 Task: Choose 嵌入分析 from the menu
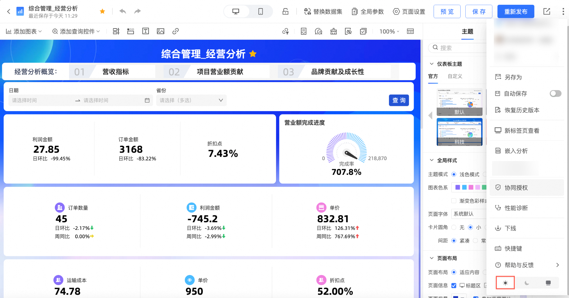[x=527, y=151]
